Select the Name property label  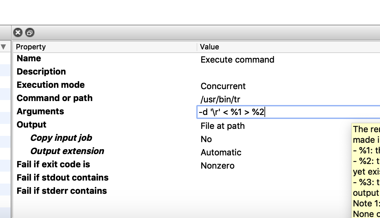(29, 58)
